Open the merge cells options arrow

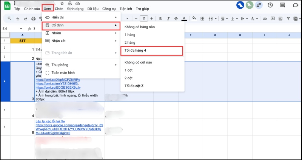point(216,18)
